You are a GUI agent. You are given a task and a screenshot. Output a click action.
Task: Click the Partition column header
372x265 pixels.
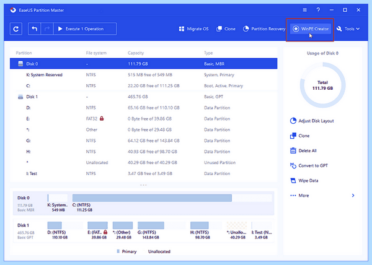[x=24, y=53]
